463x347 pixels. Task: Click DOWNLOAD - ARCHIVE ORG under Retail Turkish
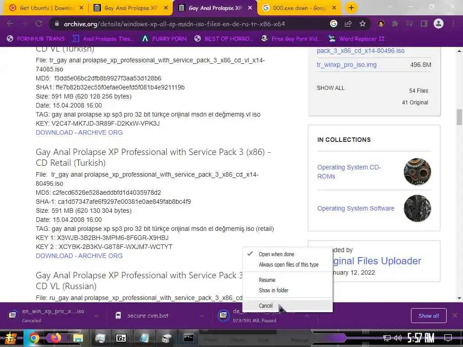(79, 256)
